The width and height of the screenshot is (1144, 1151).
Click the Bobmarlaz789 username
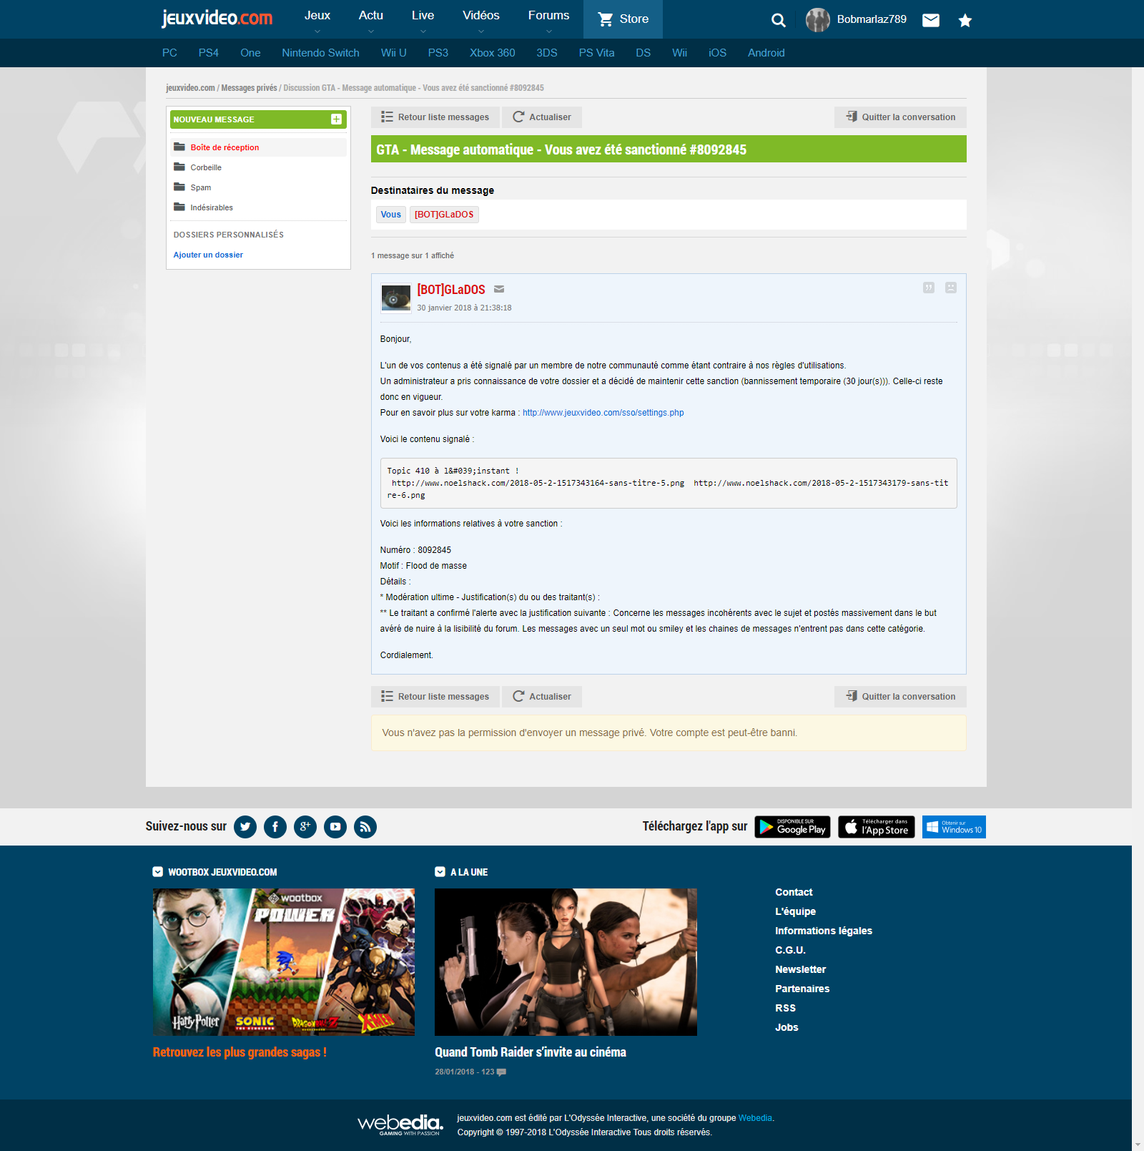point(872,19)
